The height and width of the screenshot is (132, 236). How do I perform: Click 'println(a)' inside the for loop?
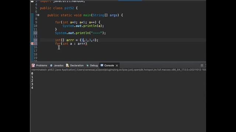point(93,26)
